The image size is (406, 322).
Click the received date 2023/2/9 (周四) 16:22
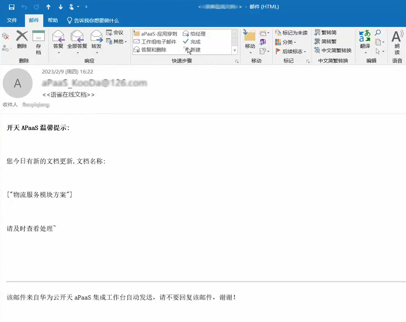click(68, 72)
